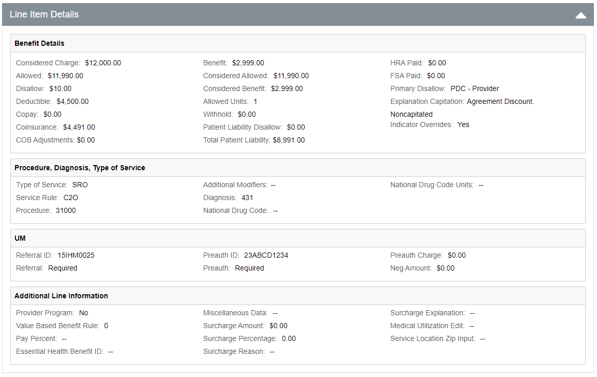Click the Additional Line Information heading
597x377 pixels.
(61, 296)
